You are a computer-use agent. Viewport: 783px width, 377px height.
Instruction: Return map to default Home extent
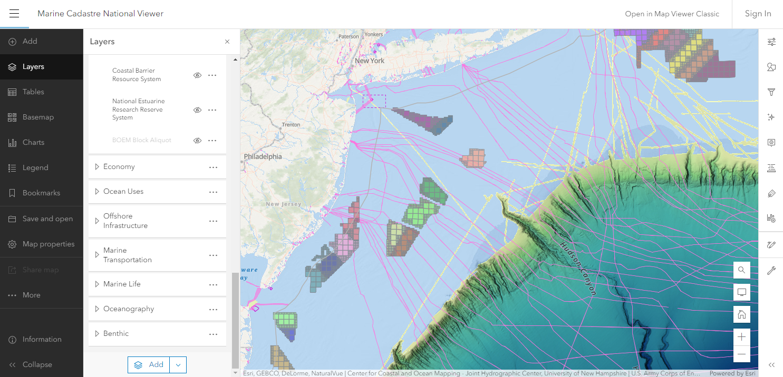[741, 315]
